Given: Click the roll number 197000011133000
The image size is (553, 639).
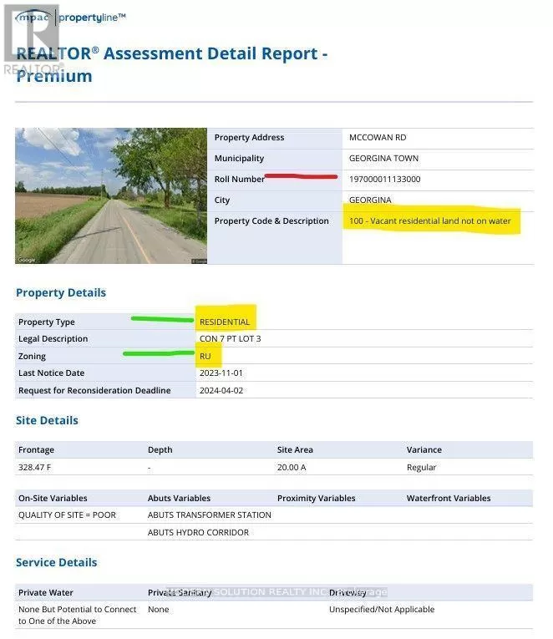Looking at the screenshot, I should point(385,180).
